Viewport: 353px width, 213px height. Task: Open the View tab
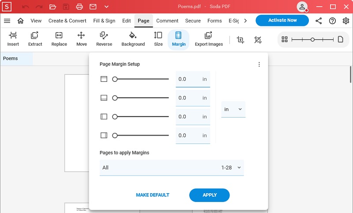(x=36, y=21)
